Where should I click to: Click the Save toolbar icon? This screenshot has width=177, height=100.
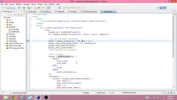coord(8,8)
